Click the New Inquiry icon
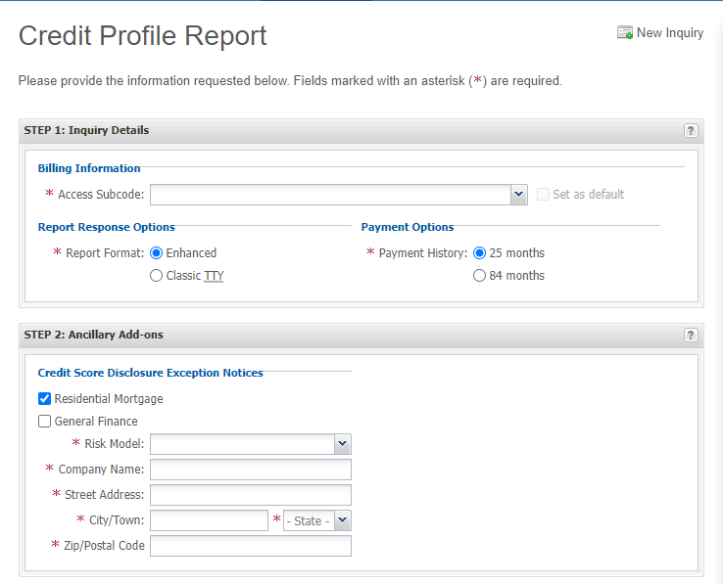 (624, 33)
